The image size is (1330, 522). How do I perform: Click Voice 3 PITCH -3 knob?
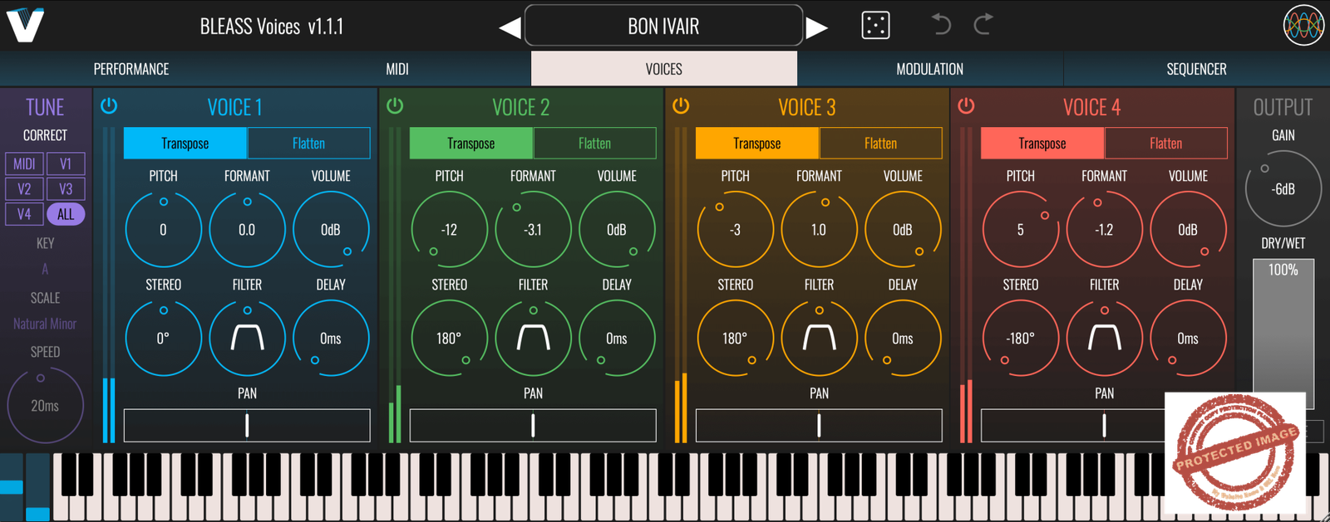[735, 230]
